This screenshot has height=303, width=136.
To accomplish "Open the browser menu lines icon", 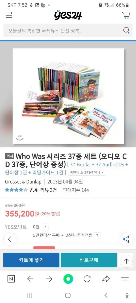I will pos(125,279).
